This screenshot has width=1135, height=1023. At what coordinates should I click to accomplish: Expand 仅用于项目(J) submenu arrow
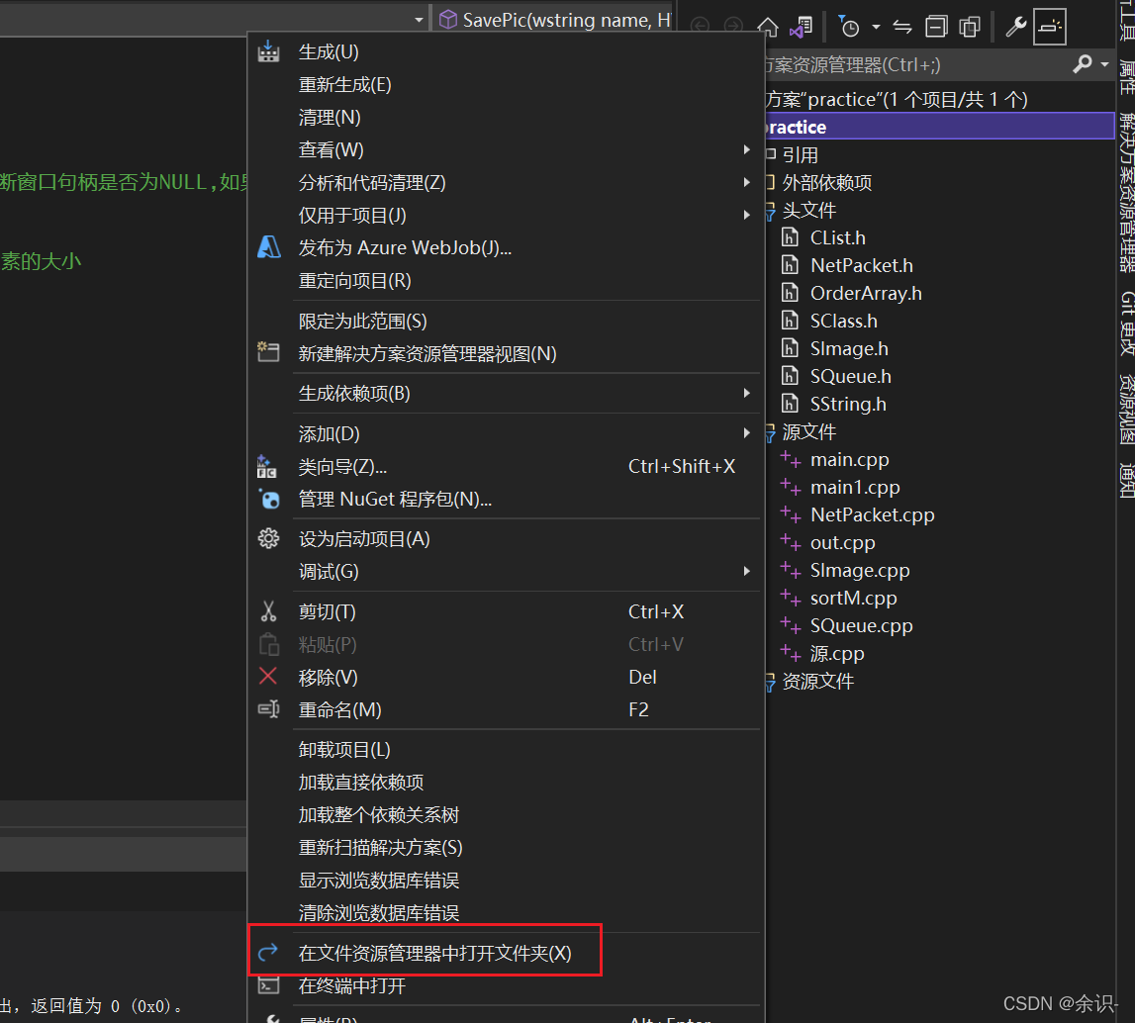[746, 215]
